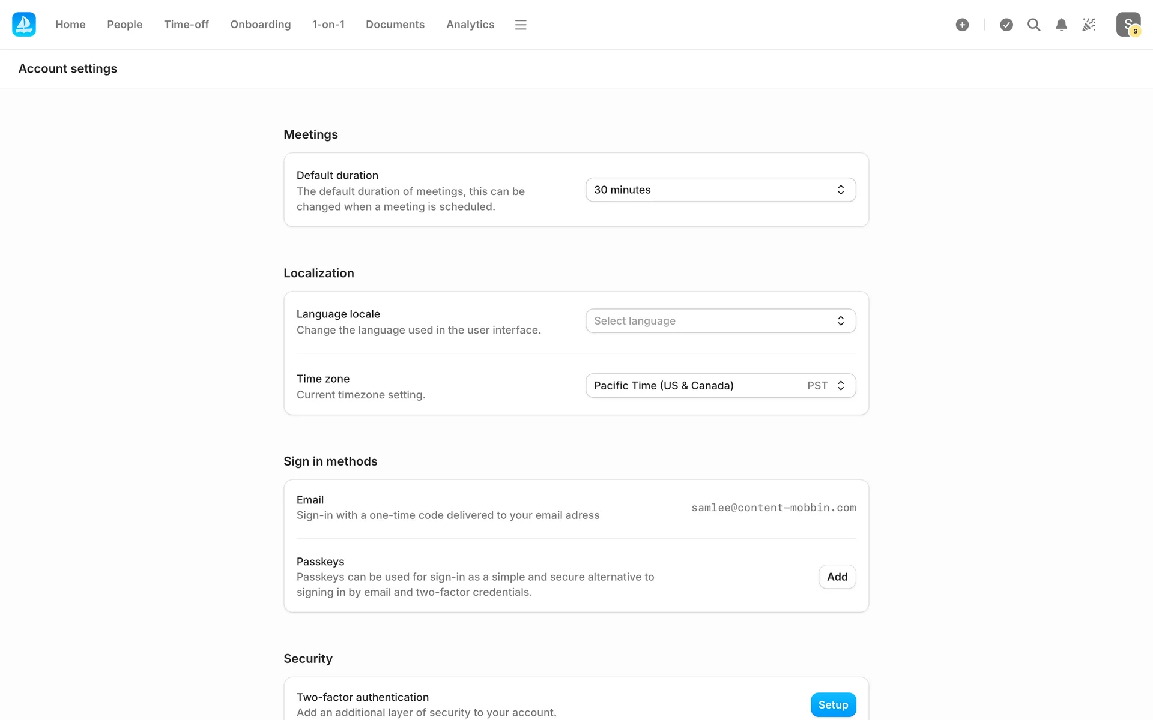1153x720 pixels.
Task: Click the search magnifier icon
Action: [1033, 25]
